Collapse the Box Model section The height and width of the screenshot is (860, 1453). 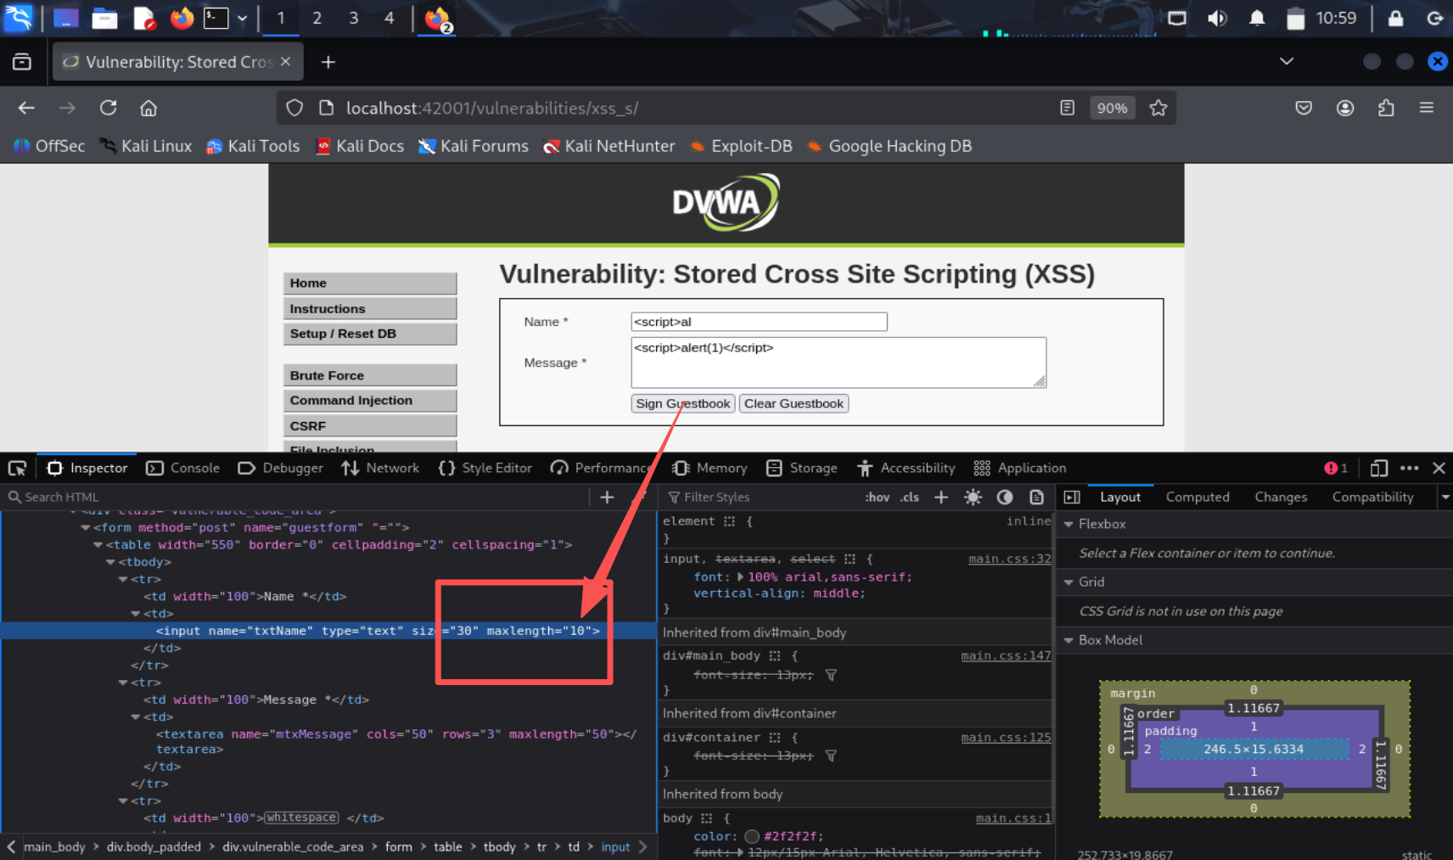click(1069, 640)
